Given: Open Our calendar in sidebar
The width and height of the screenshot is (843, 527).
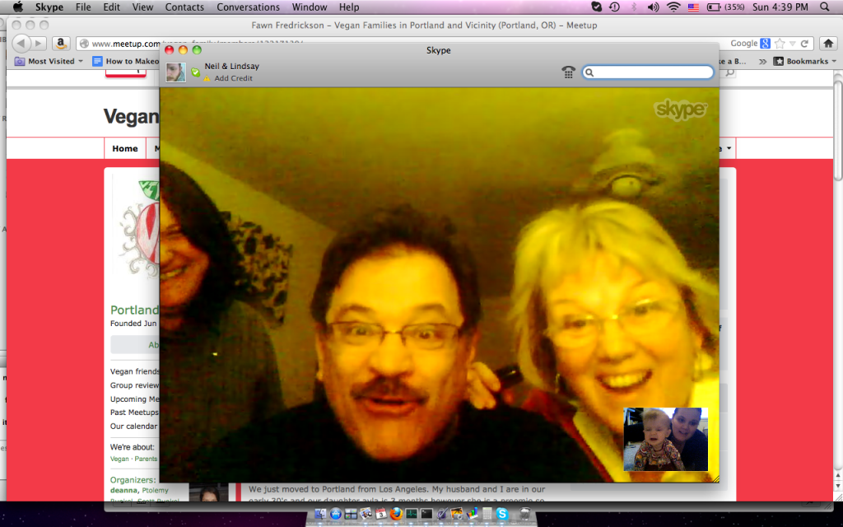Looking at the screenshot, I should pyautogui.click(x=134, y=426).
